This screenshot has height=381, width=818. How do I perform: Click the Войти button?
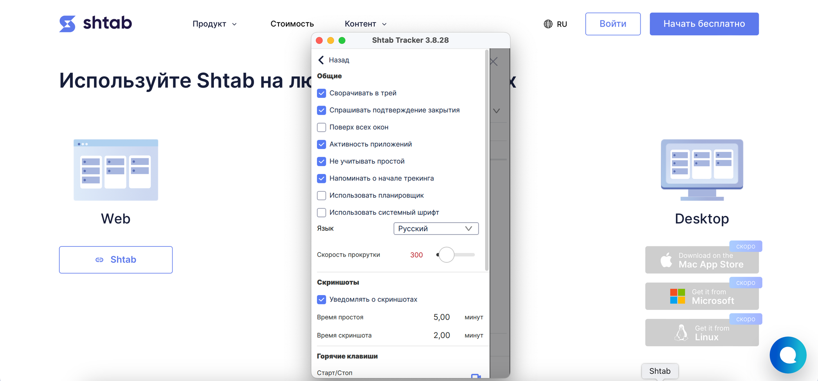point(613,24)
